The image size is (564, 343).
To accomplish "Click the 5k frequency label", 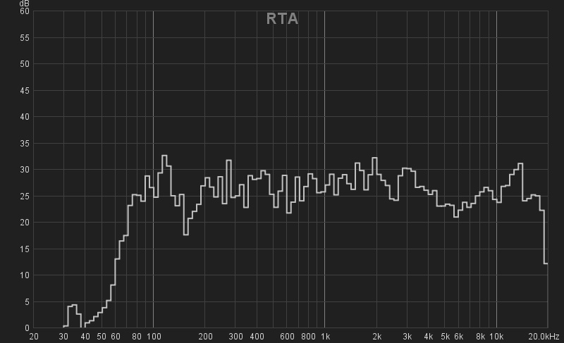I will click(x=446, y=337).
